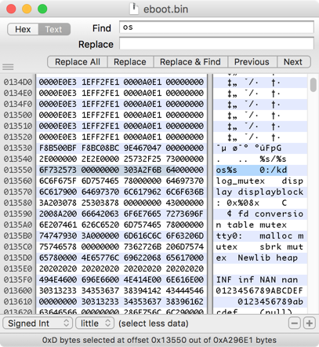This screenshot has height=347, width=319.
Task: Click the Find field containing os
Action: [216, 27]
